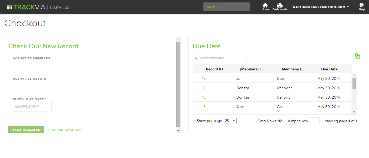Click the magnifier icon in table search
This screenshot has height=158, width=369.
[196, 58]
